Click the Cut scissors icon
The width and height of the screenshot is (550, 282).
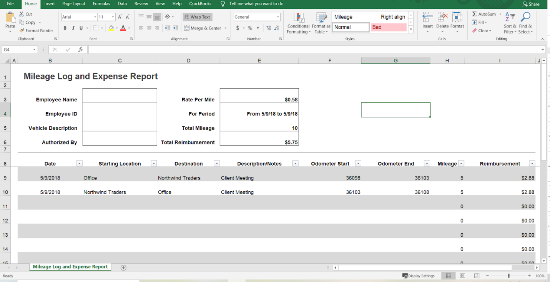pos(22,14)
